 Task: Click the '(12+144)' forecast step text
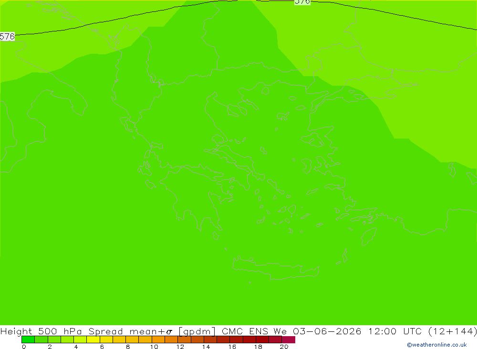[x=452, y=331]
